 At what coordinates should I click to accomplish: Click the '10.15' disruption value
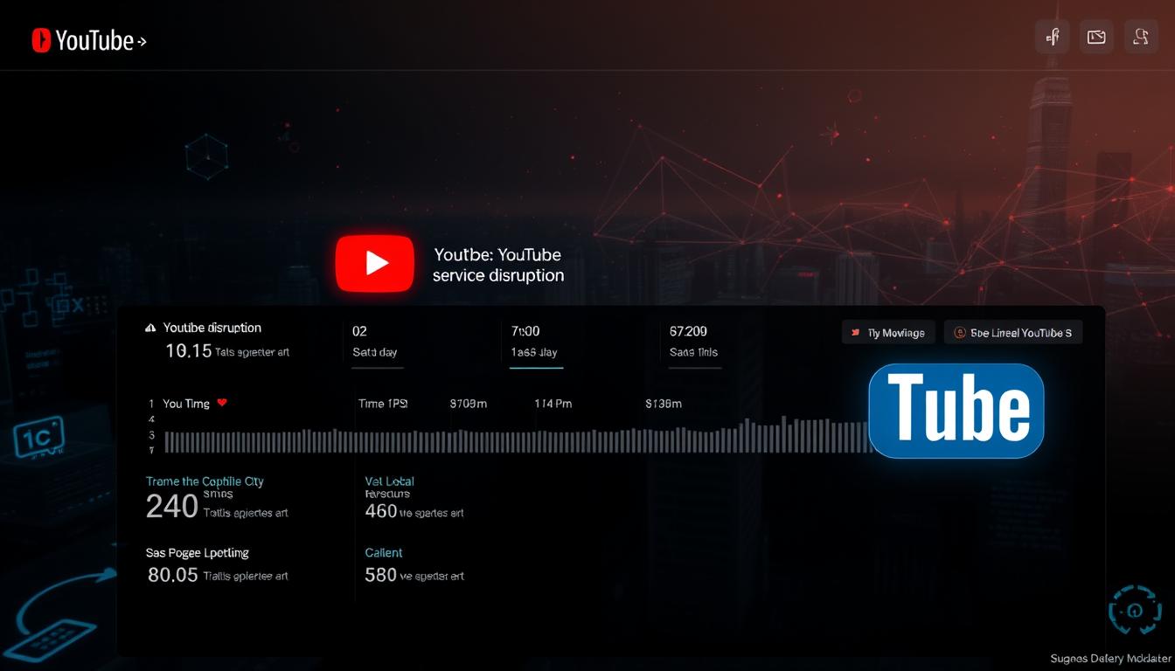tap(189, 351)
